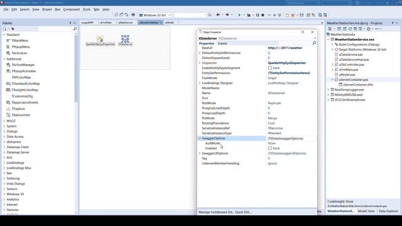Switch to the Data Explorer tab
Viewport: 402px width, 226px height.
click(x=388, y=211)
